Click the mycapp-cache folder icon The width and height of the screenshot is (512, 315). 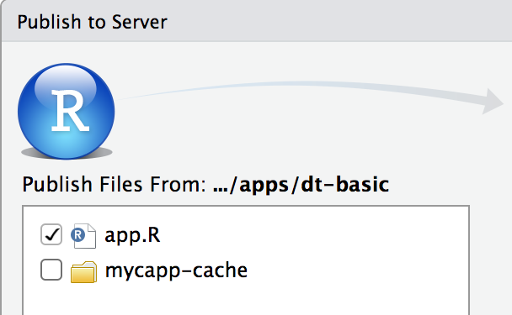[83, 272]
